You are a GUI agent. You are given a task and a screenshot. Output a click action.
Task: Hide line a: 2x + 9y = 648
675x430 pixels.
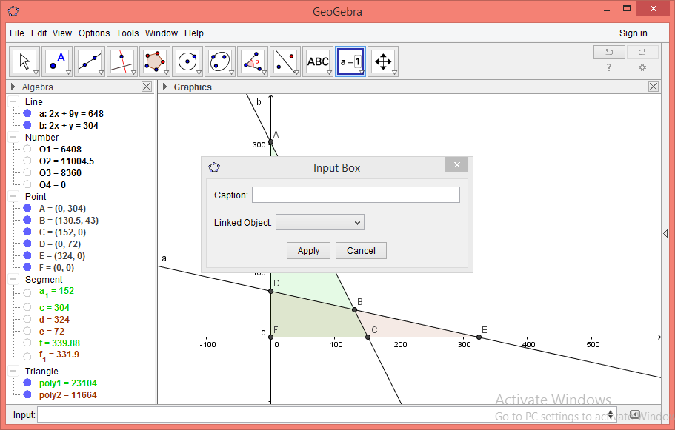pyautogui.click(x=27, y=112)
